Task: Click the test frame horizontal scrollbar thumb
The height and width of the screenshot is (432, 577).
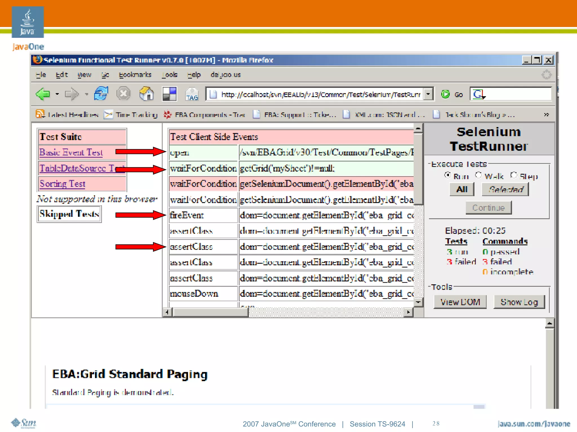Action: 210,312
